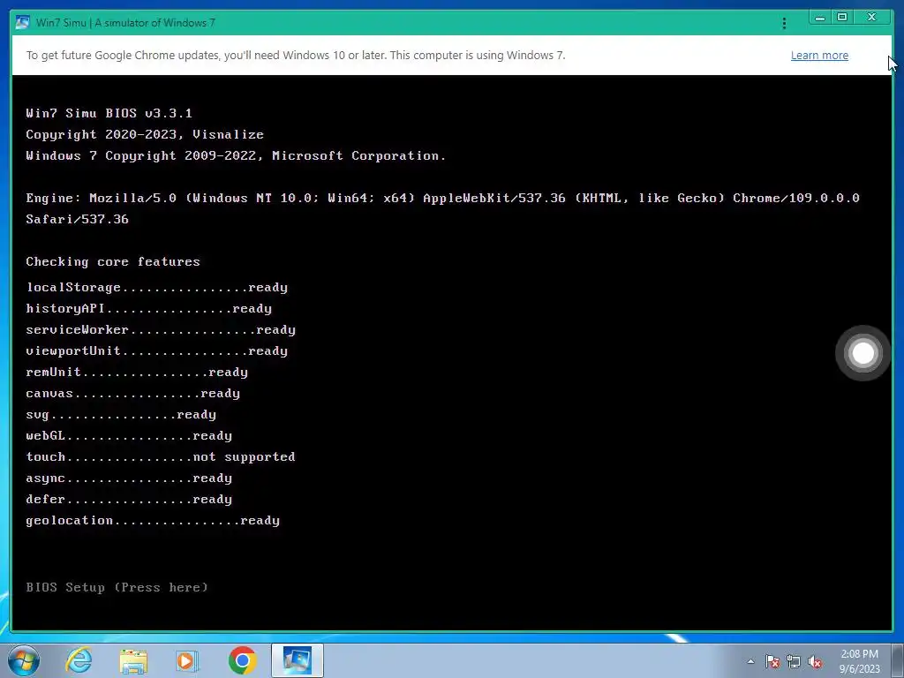Select the localStorage ready line

tap(157, 287)
